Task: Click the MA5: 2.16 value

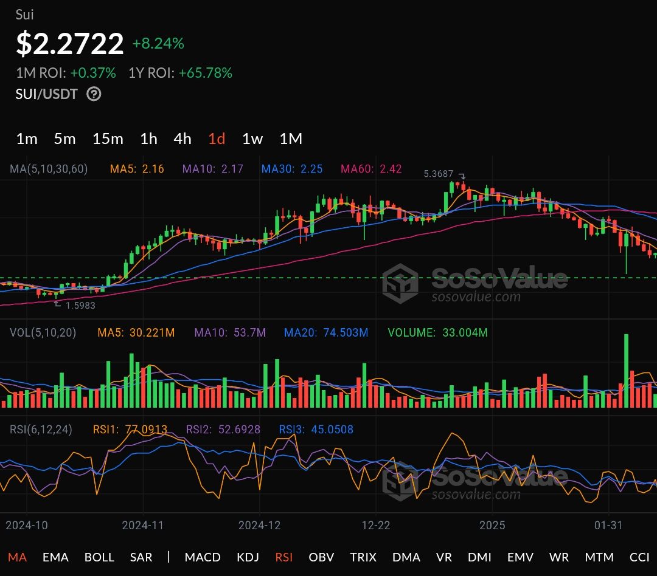Action: pos(137,169)
